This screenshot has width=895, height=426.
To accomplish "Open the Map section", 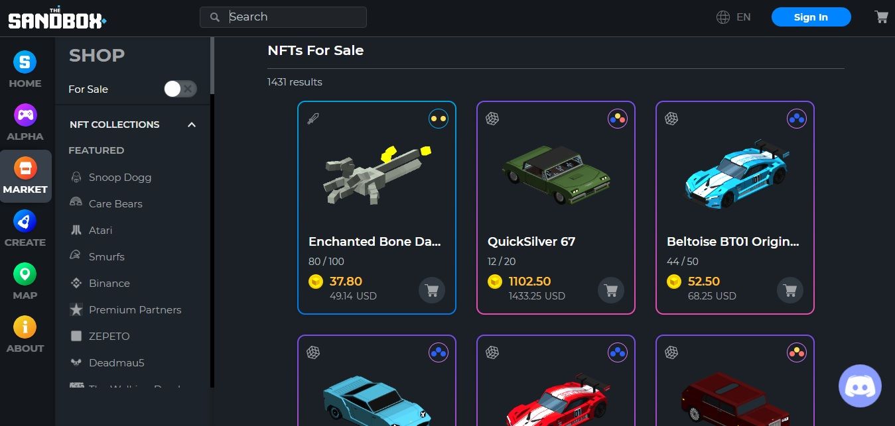I will coord(25,282).
